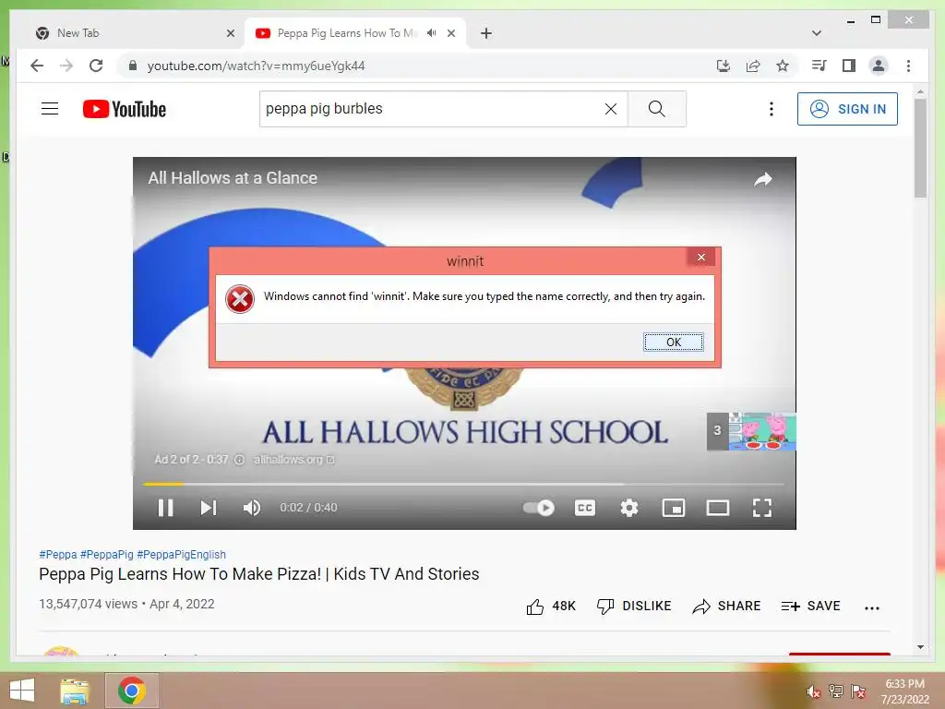Go back with the browser back arrow

point(37,66)
